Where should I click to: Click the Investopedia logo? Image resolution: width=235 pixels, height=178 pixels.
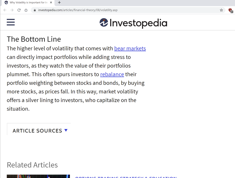[x=133, y=23]
